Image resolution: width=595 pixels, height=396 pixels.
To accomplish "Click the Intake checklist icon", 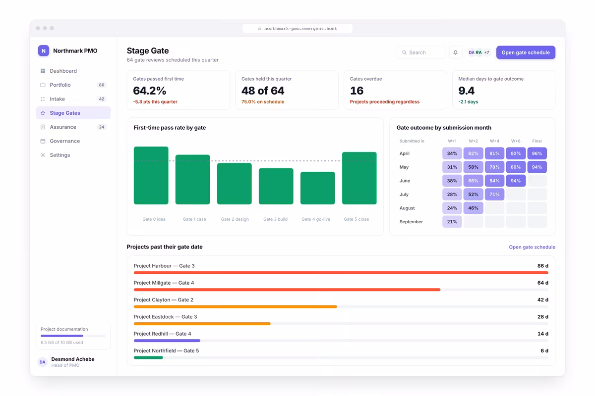I will [43, 99].
